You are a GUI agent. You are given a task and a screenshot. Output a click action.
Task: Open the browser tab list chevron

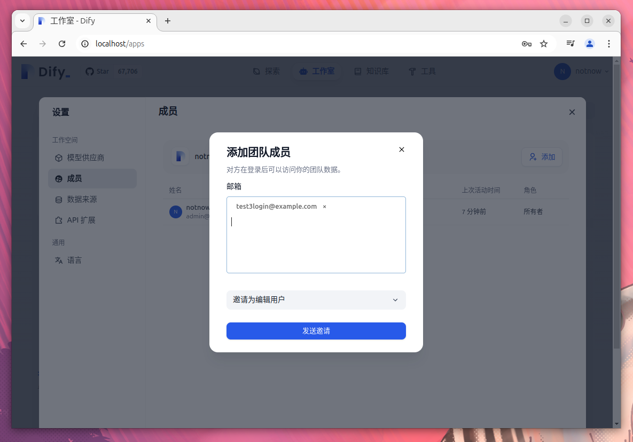pyautogui.click(x=22, y=20)
